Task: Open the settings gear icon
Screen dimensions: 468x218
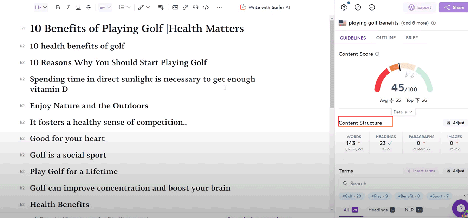Action: (x=344, y=7)
